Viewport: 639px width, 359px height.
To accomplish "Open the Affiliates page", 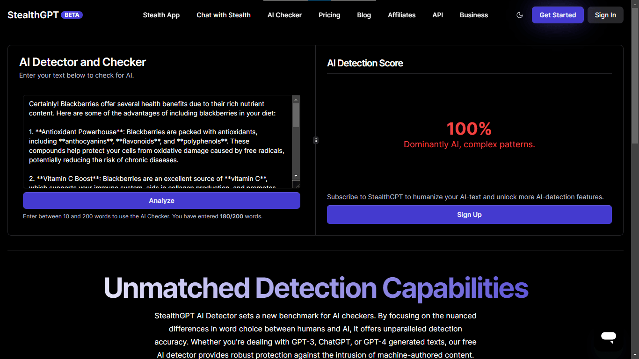I will 401,15.
